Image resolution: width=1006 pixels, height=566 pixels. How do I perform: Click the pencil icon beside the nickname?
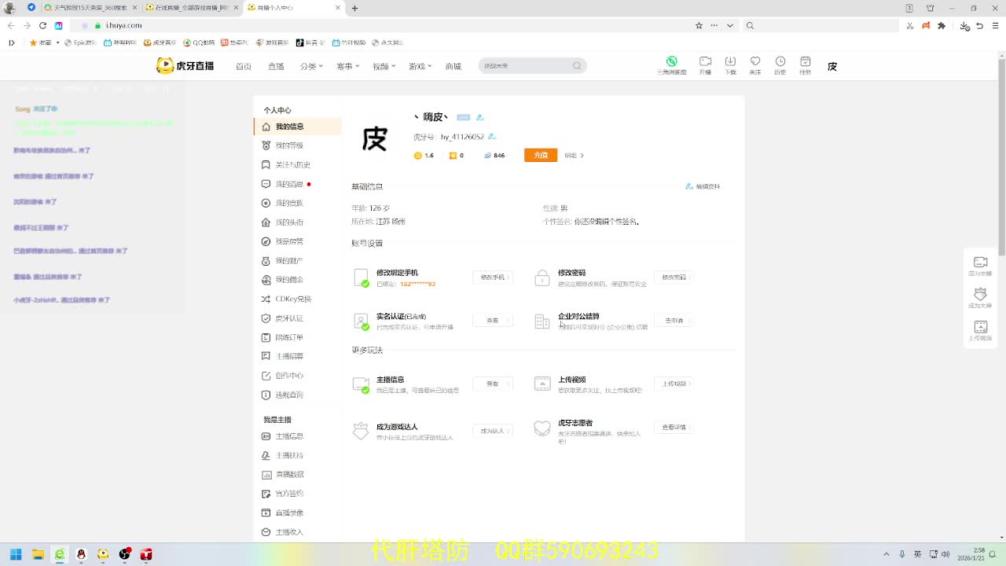[480, 117]
